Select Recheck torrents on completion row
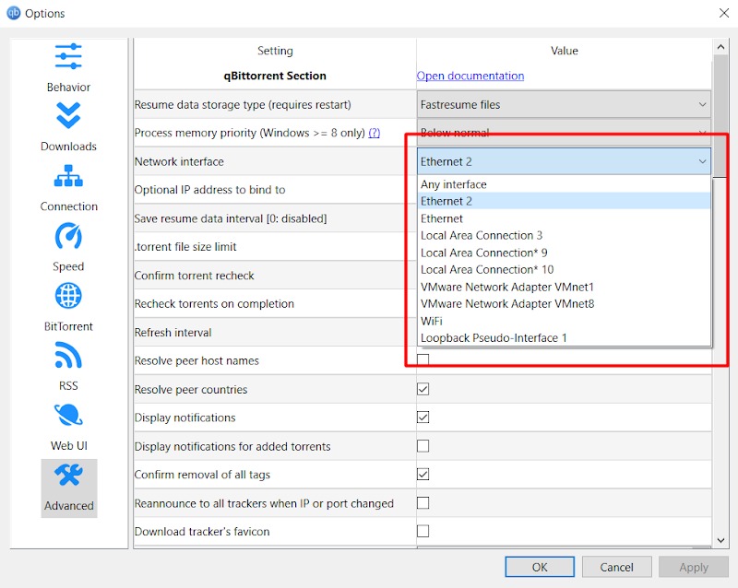This screenshot has height=588, width=738. coord(275,303)
